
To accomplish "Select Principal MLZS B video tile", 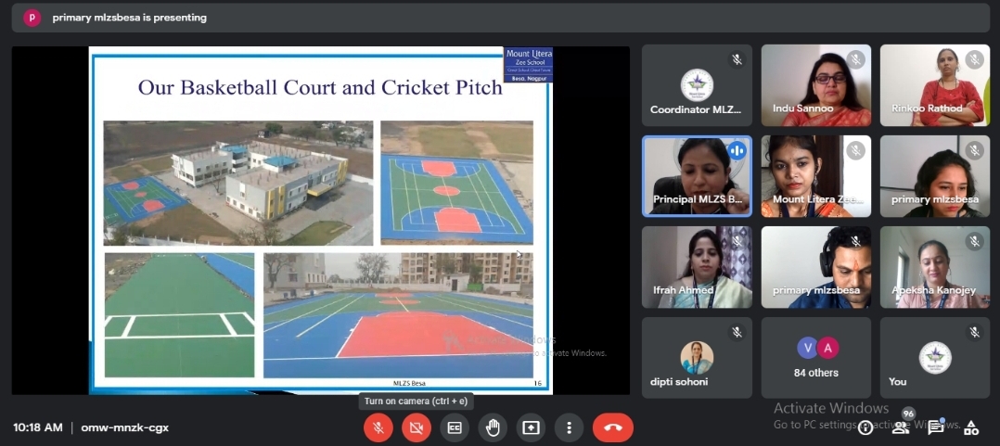I will coord(697,176).
